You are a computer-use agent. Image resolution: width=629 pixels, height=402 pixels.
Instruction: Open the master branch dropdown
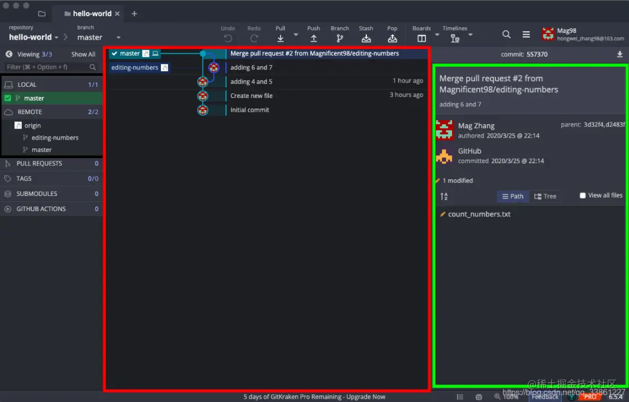coord(99,37)
